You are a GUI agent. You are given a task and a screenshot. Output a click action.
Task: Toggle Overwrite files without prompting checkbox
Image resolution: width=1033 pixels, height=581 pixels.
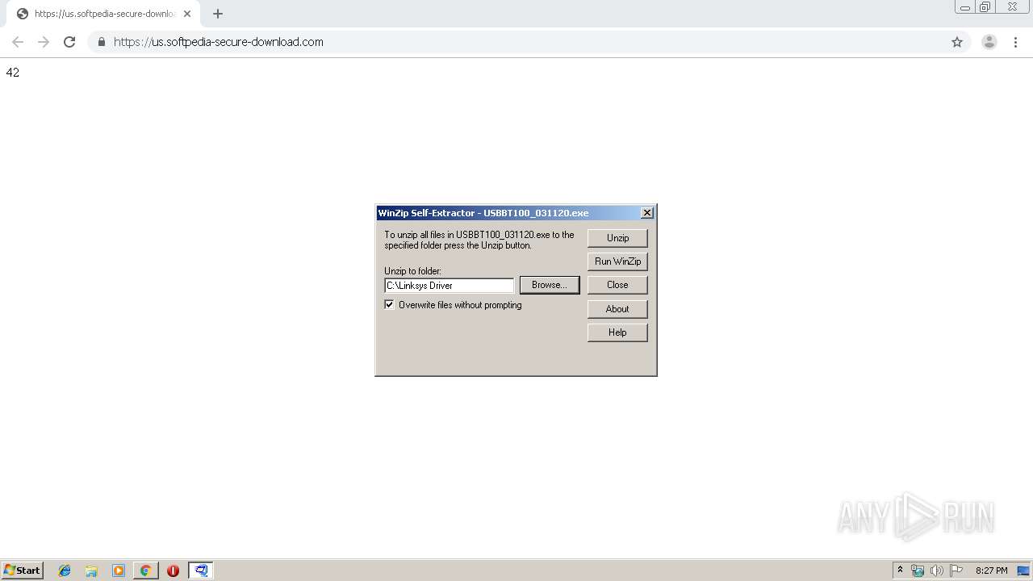(x=390, y=305)
